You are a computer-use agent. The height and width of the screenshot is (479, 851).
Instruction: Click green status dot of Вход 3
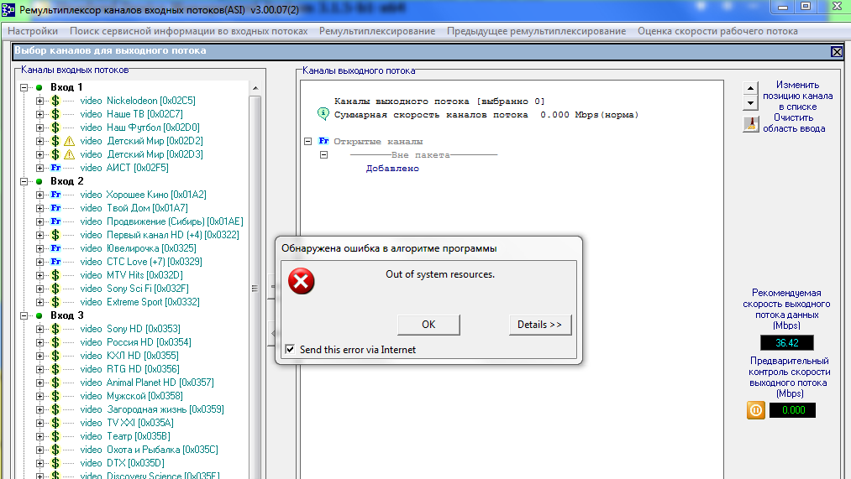(x=39, y=316)
